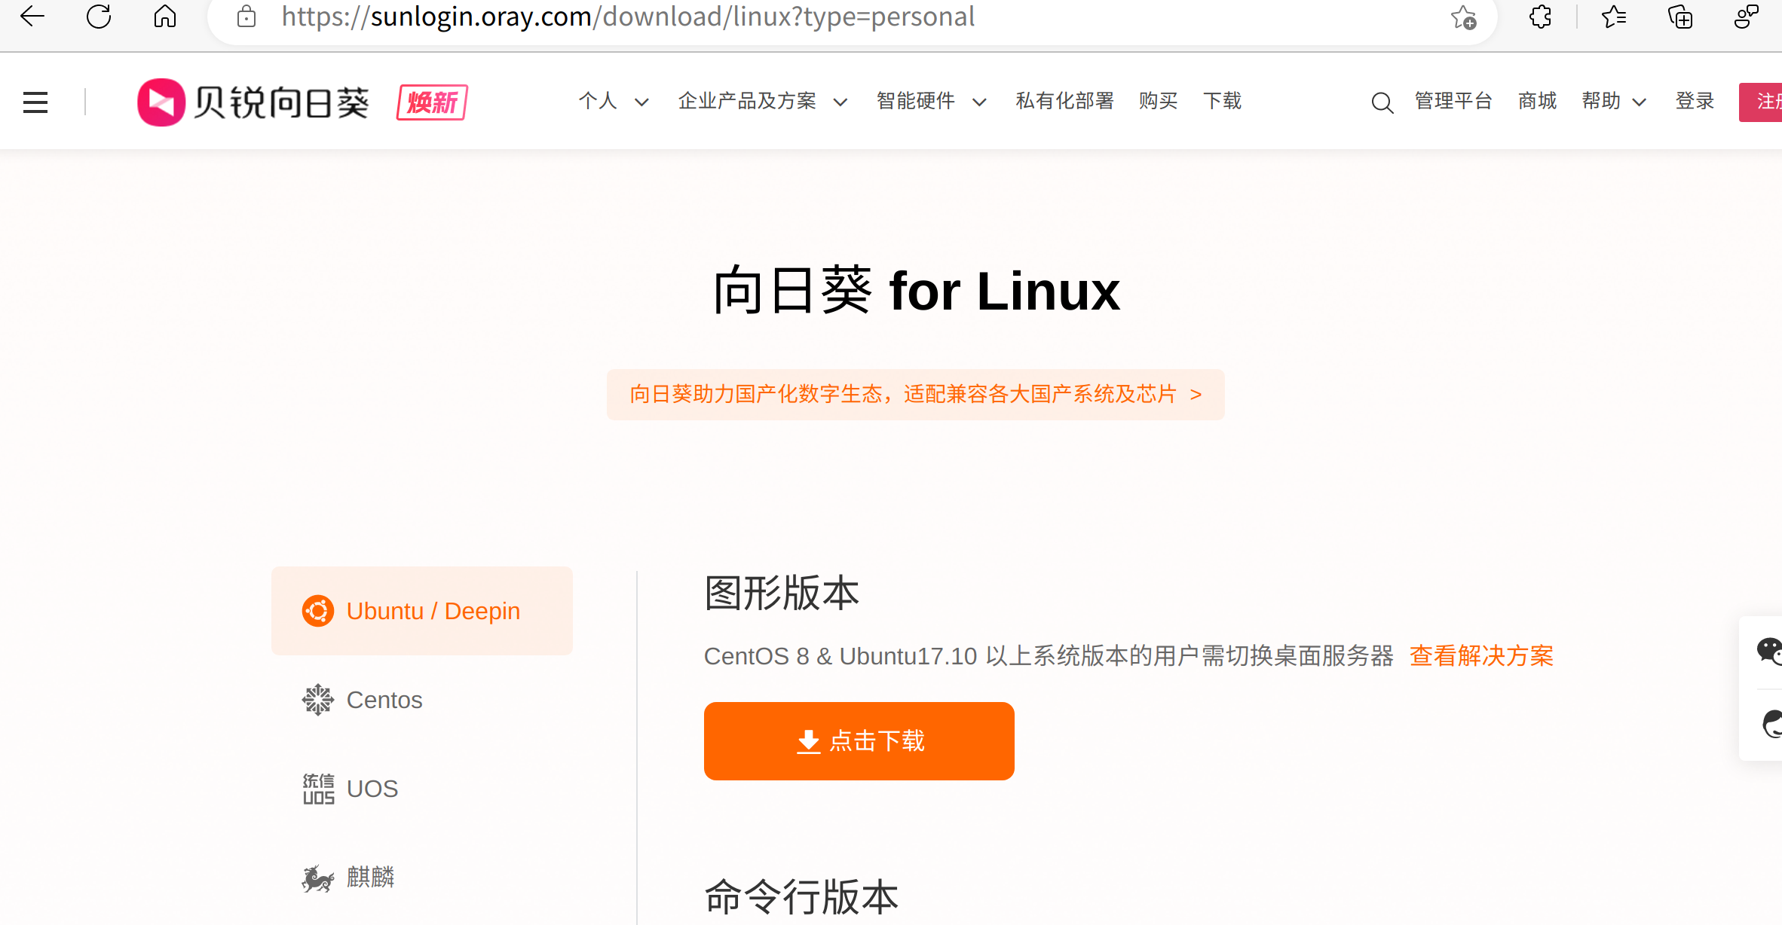The width and height of the screenshot is (1782, 925).
Task: Expand the 智能硬件 dropdown
Action: [931, 101]
